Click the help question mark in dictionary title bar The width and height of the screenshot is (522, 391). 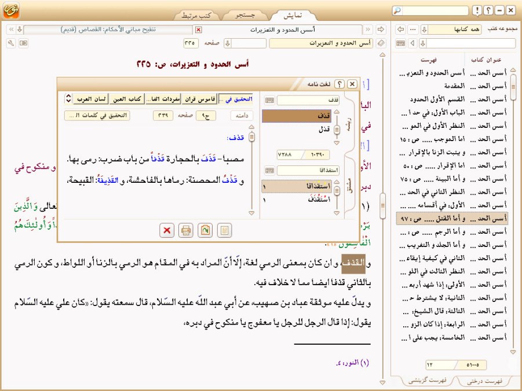[x=340, y=84]
